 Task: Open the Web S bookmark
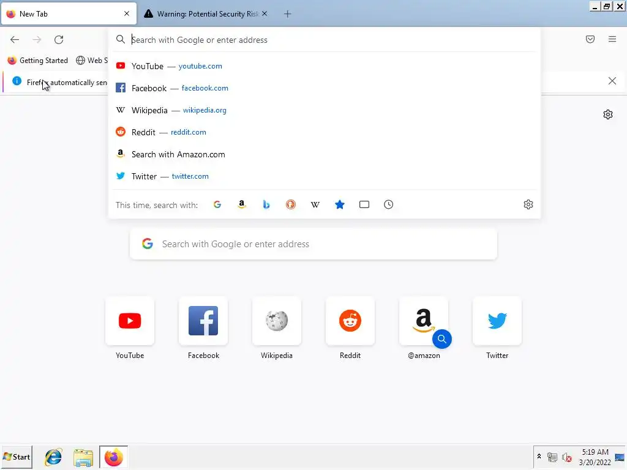[92, 61]
